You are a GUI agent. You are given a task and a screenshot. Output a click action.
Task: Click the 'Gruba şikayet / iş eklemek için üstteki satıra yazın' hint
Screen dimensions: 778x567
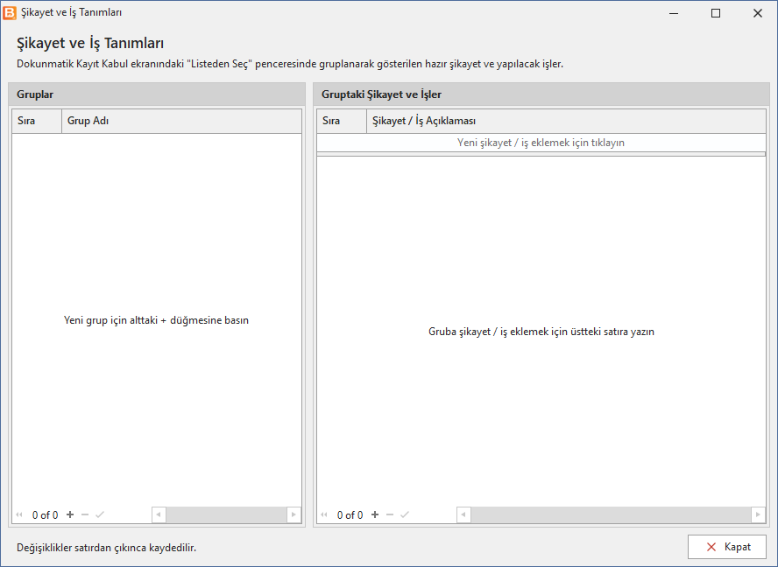coord(541,332)
